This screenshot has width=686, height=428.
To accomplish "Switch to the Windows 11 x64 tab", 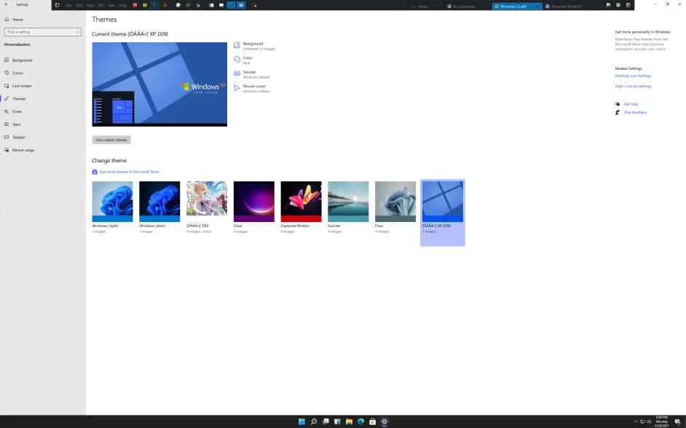I will (517, 7).
